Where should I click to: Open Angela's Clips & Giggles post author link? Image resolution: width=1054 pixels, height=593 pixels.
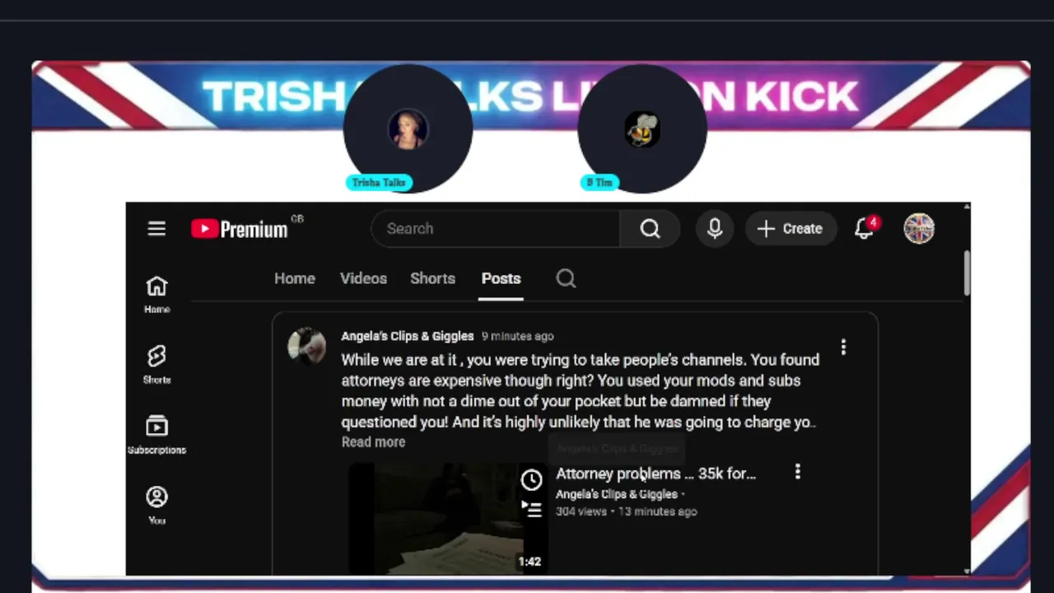pos(408,336)
